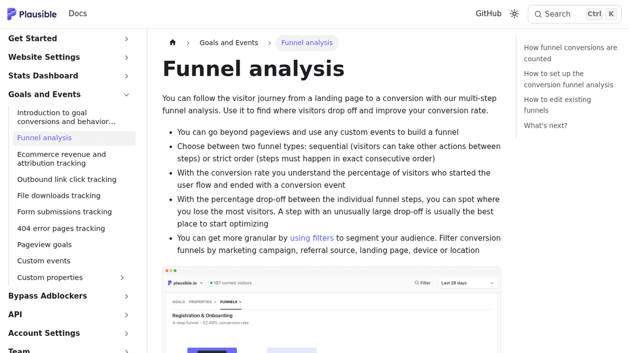This screenshot has height=353, width=629.
Task: Open the GitHub link
Action: click(x=489, y=14)
